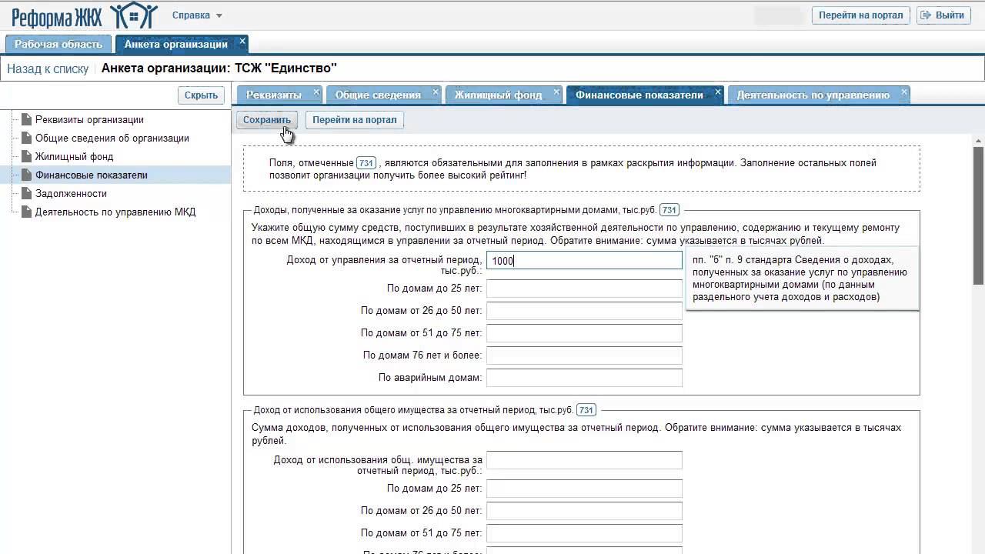Screen dimensions: 985x554
Task: Close the Финансовые показатели tab
Action: point(718,92)
